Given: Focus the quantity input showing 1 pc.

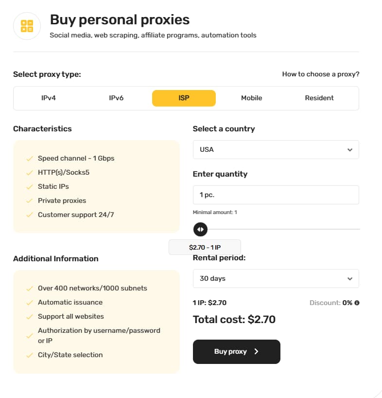Looking at the screenshot, I should 276,195.
